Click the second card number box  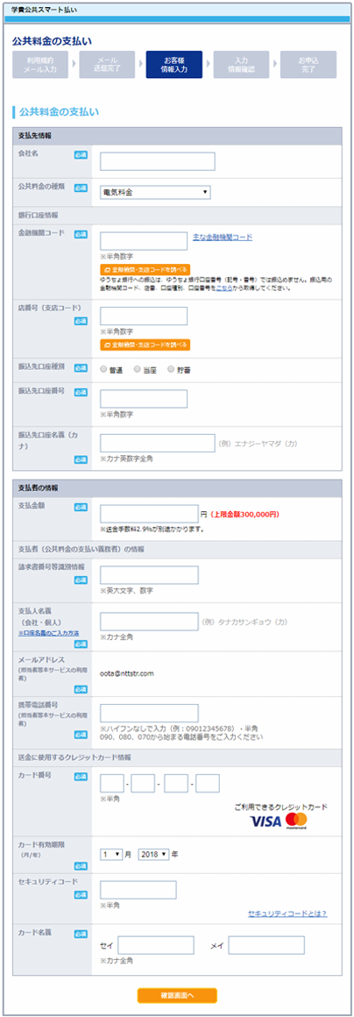click(144, 784)
